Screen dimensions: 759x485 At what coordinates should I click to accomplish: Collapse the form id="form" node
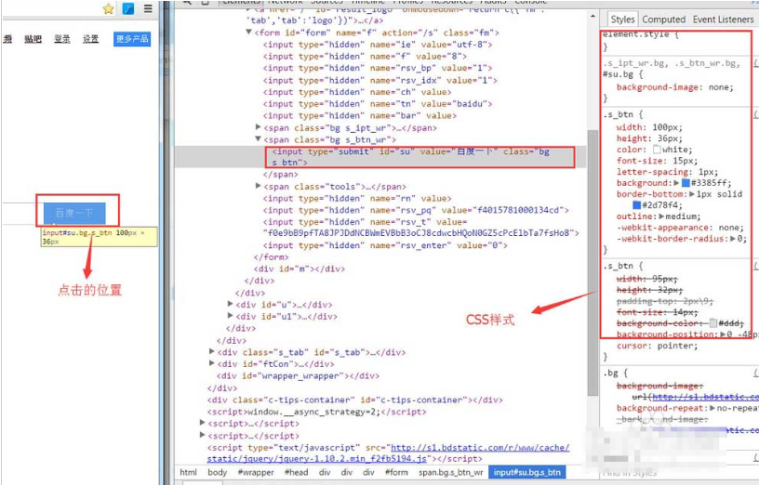pos(248,33)
